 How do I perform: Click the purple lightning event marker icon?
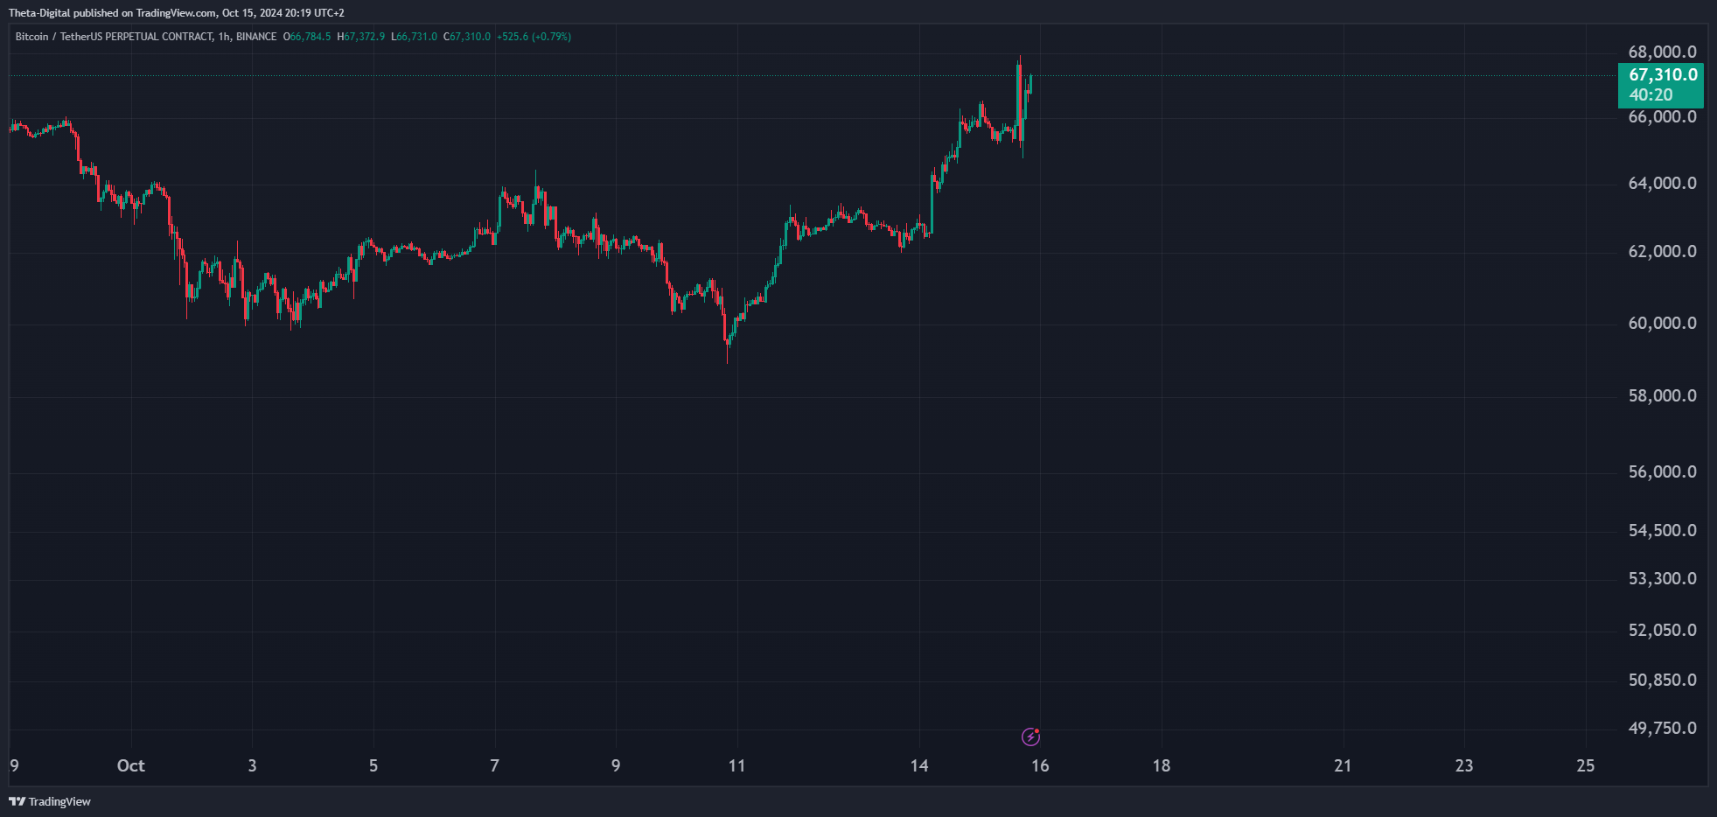[x=1031, y=737]
